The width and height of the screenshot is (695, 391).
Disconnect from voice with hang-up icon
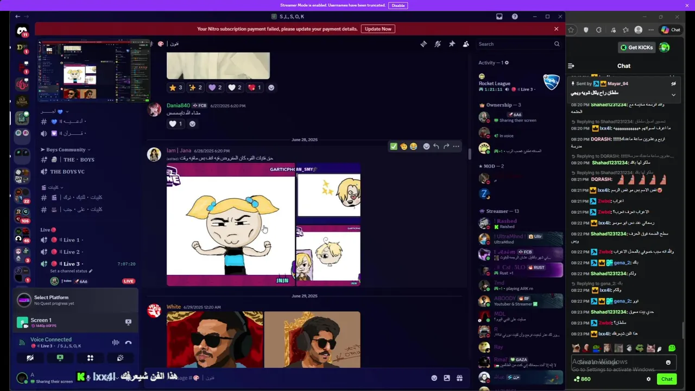128,342
